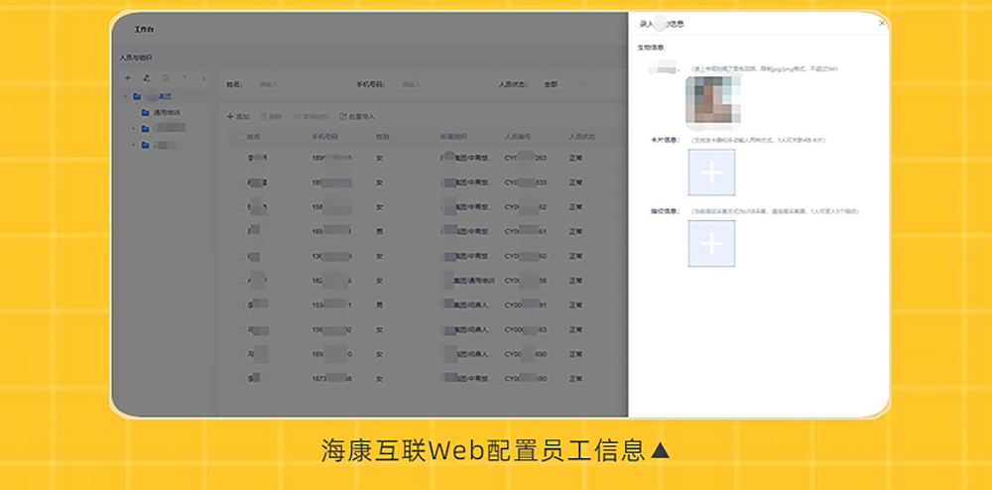This screenshot has height=490, width=992.
Task: Click the add organization plus icon above tree
Action: 128,77
